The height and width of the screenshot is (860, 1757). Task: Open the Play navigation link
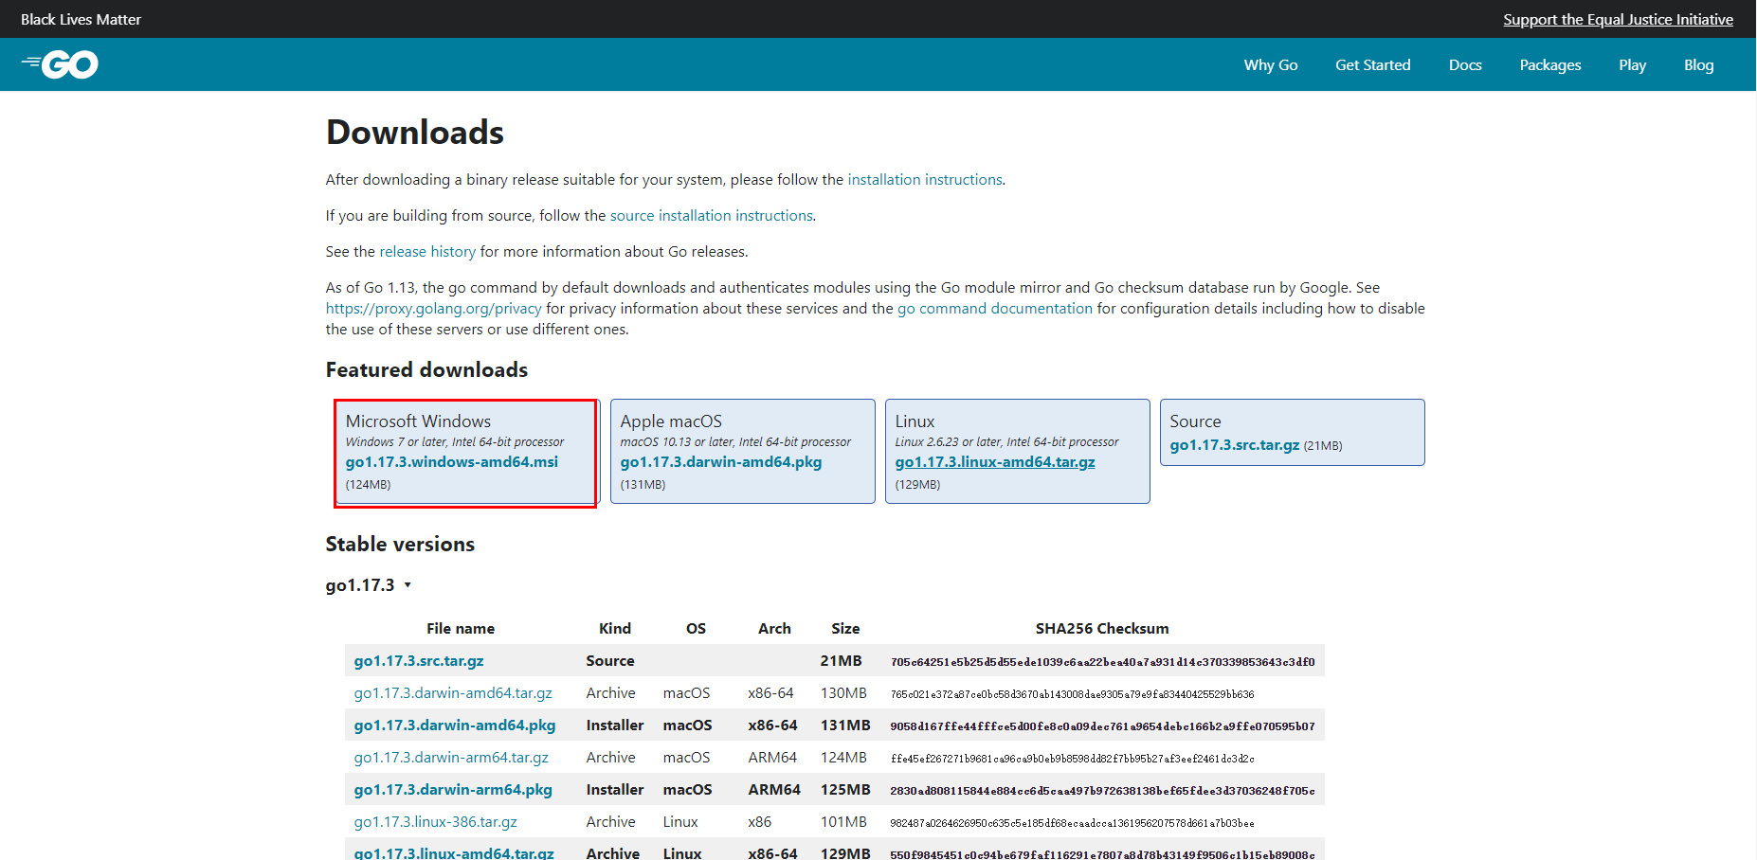click(x=1633, y=64)
